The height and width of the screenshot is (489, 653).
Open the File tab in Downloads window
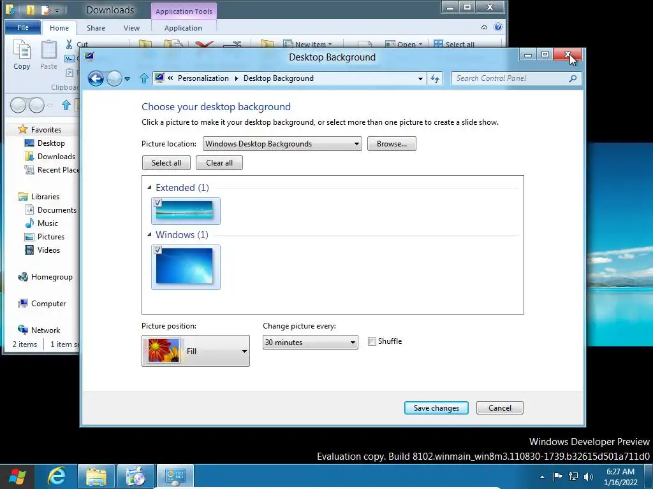(x=23, y=27)
